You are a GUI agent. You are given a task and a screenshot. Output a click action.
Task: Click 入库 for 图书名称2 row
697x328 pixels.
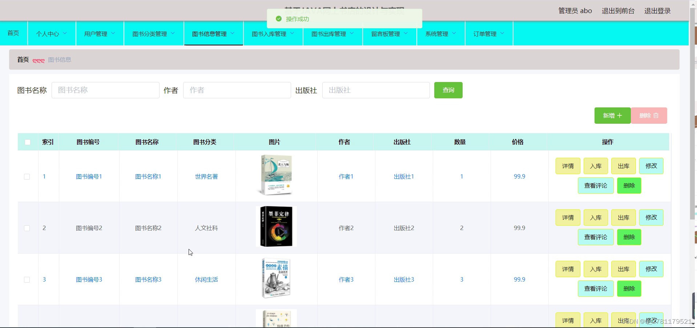(596, 217)
